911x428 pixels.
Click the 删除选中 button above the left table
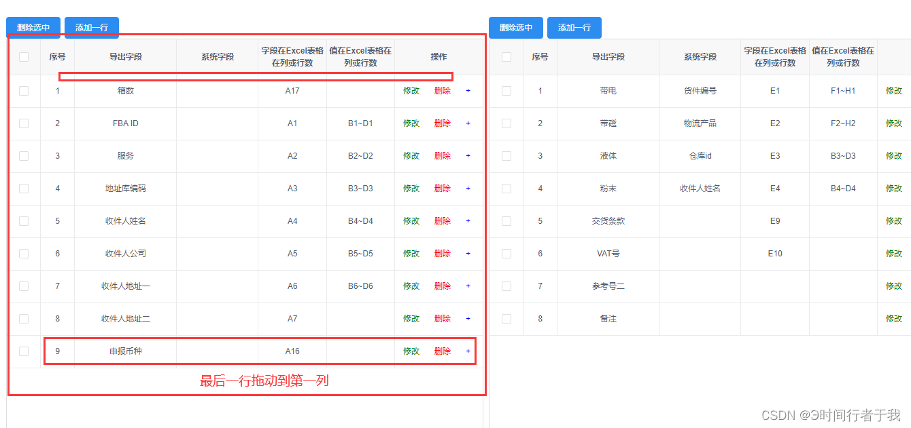point(33,28)
